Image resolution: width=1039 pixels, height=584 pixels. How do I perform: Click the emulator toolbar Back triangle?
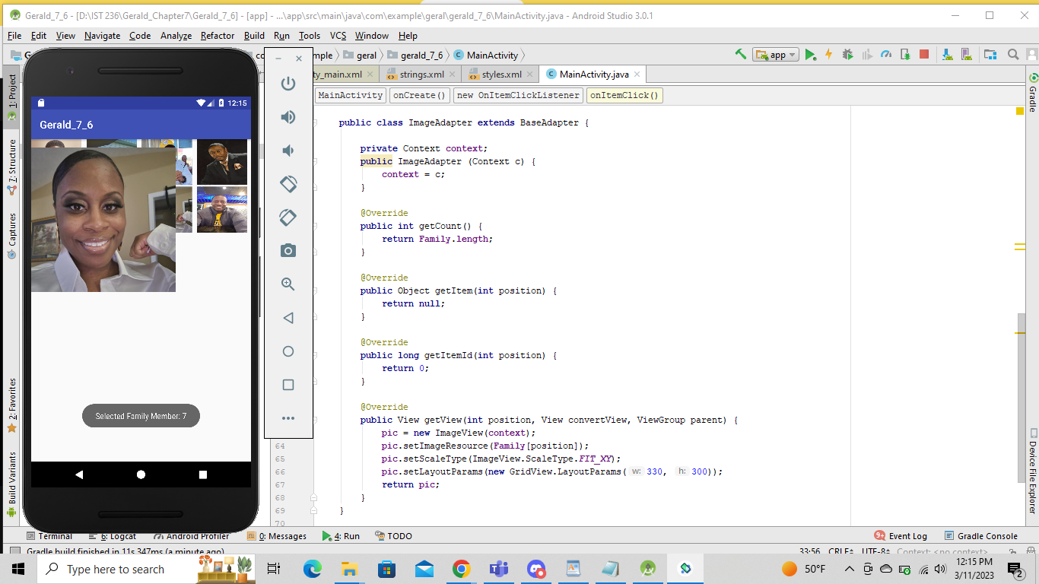288,318
